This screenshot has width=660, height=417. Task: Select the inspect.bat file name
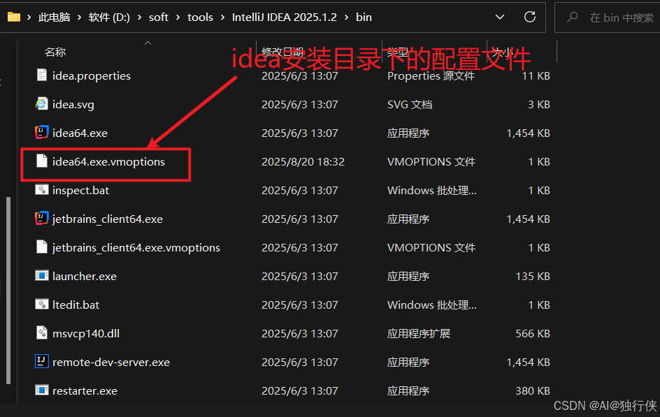(x=81, y=190)
